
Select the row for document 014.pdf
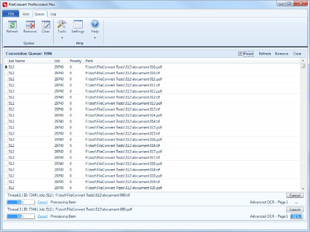point(152,115)
